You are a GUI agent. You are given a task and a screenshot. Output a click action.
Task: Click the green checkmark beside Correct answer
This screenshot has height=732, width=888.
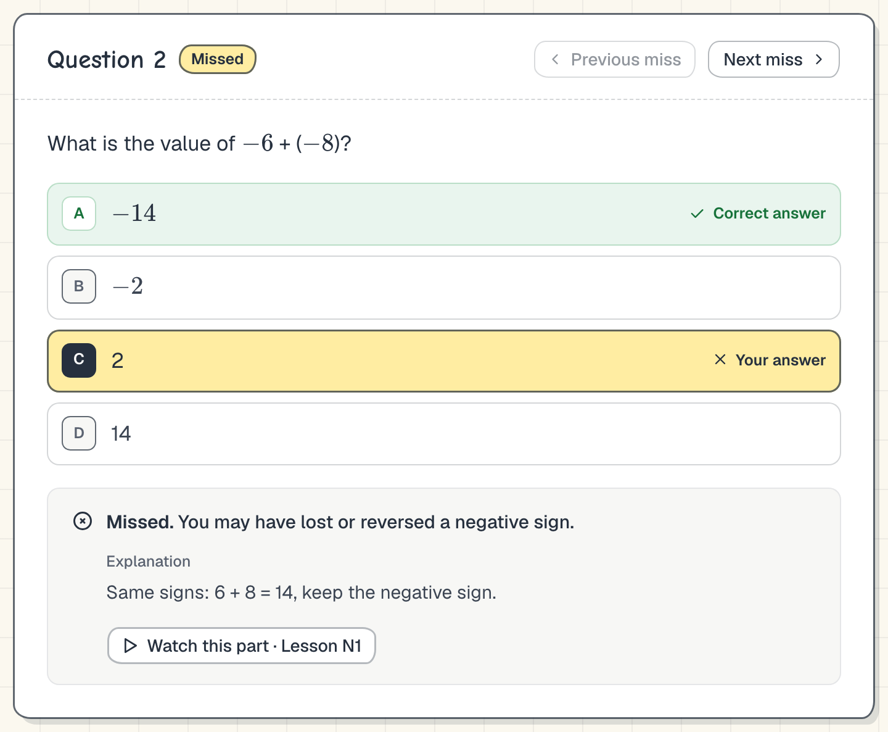[x=697, y=214]
